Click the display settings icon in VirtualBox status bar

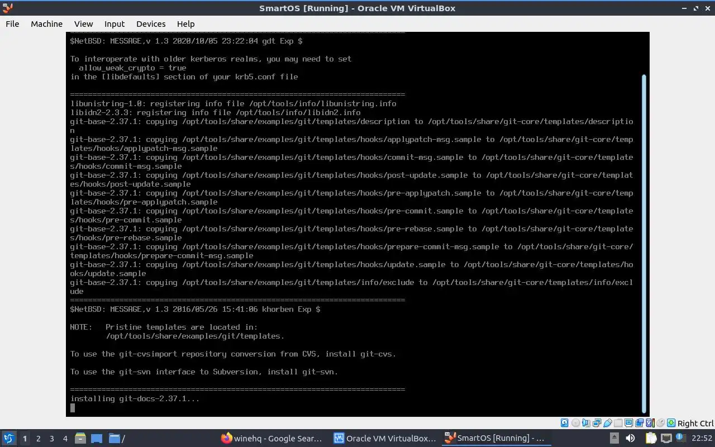628,423
